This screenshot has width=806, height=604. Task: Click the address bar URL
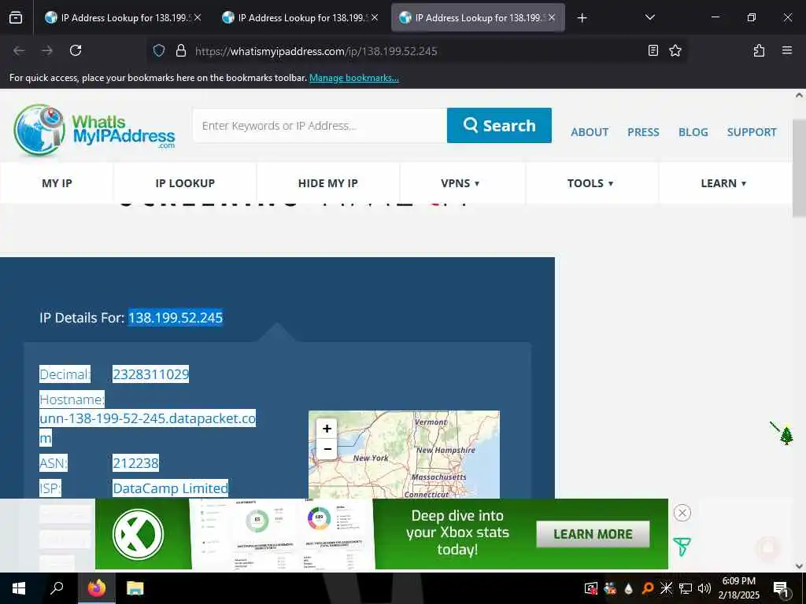pos(316,51)
